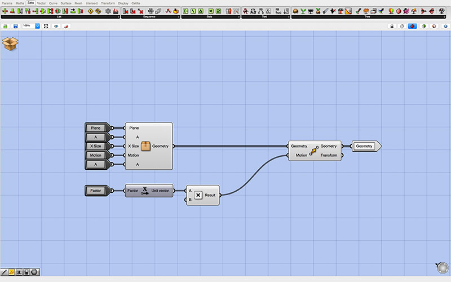The image size is (451, 282).
Task: Click the first icon in List panel
Action: click(5, 11)
